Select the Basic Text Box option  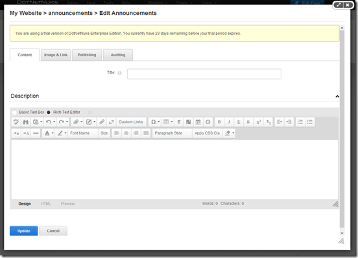(15, 113)
